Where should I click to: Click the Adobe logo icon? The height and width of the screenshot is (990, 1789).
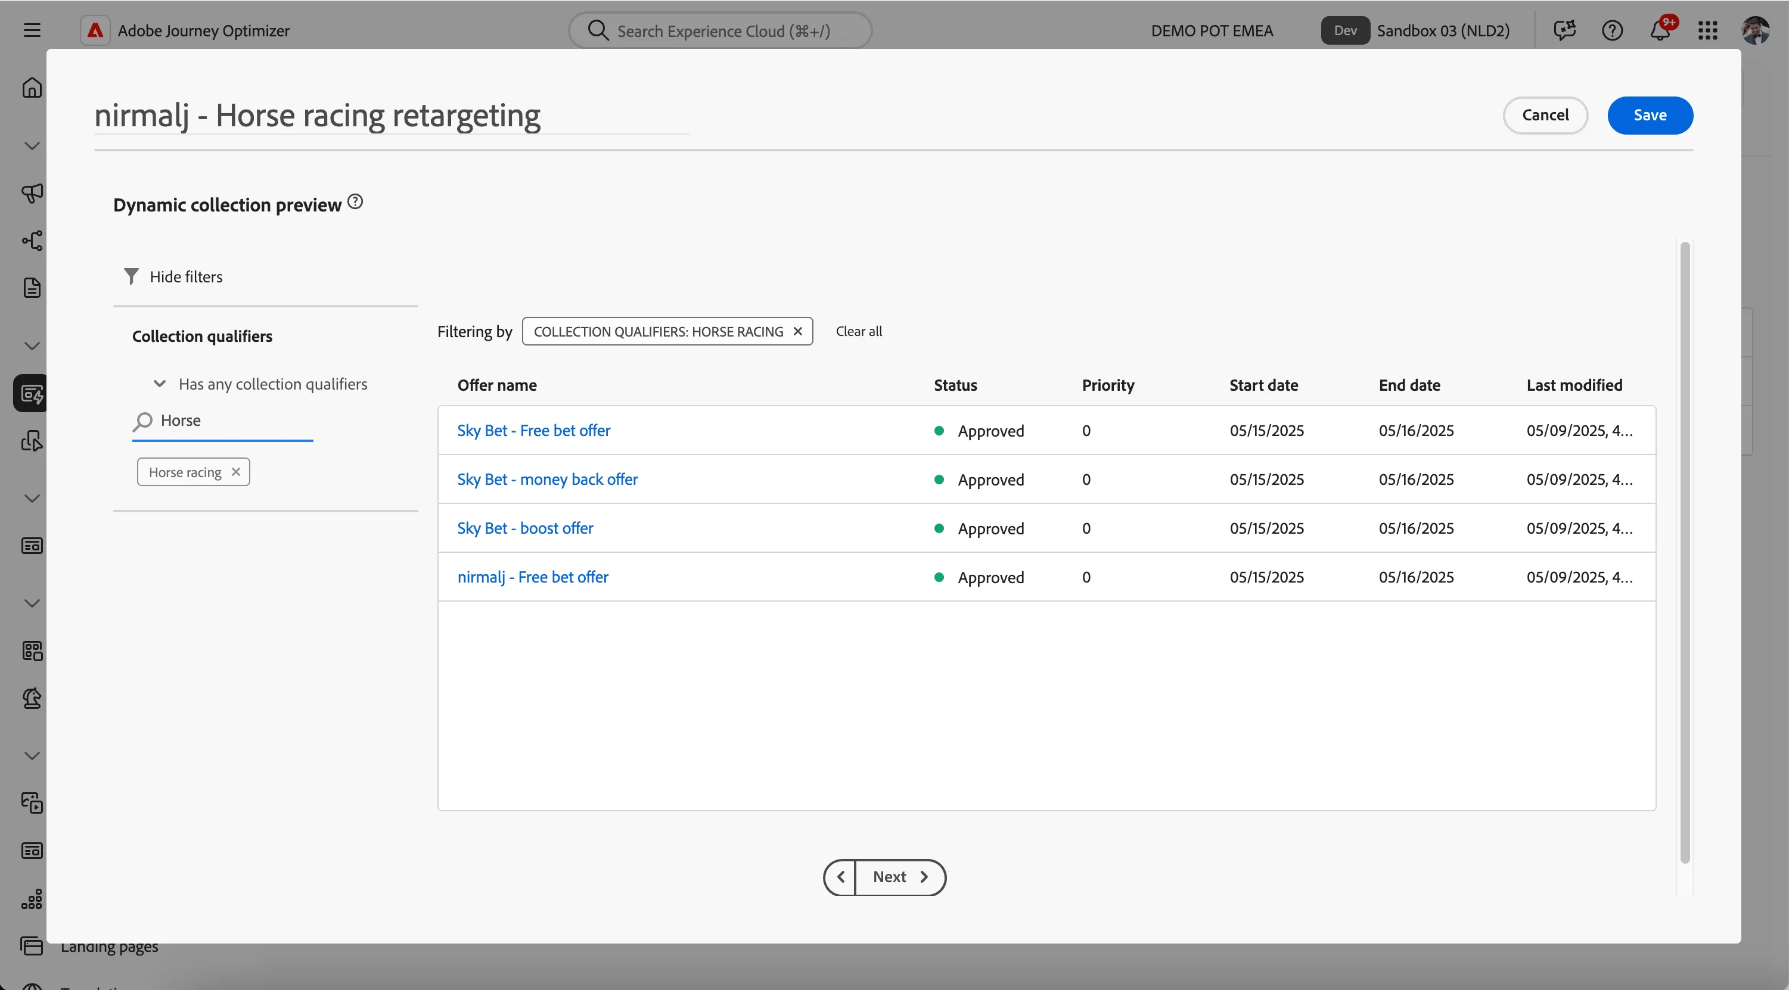(x=95, y=30)
